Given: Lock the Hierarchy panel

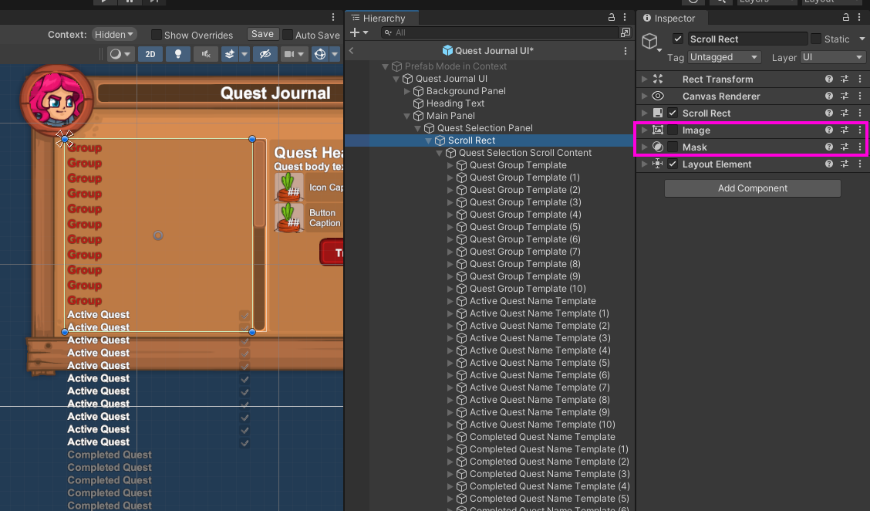Looking at the screenshot, I should [612, 17].
